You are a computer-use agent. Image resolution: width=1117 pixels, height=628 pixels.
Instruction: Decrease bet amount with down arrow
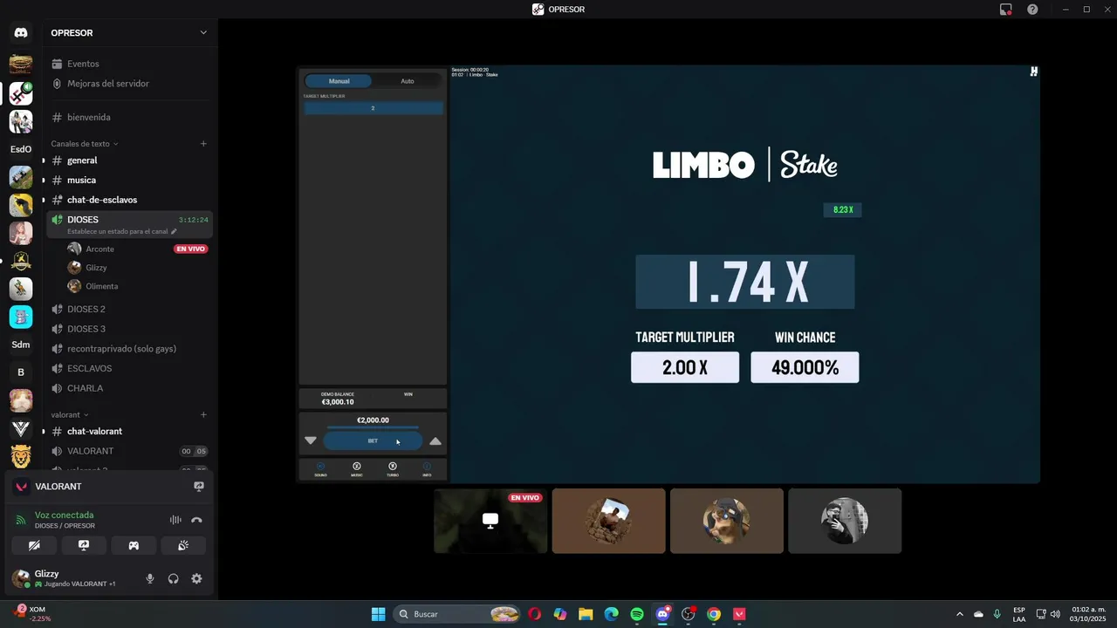[x=311, y=440]
